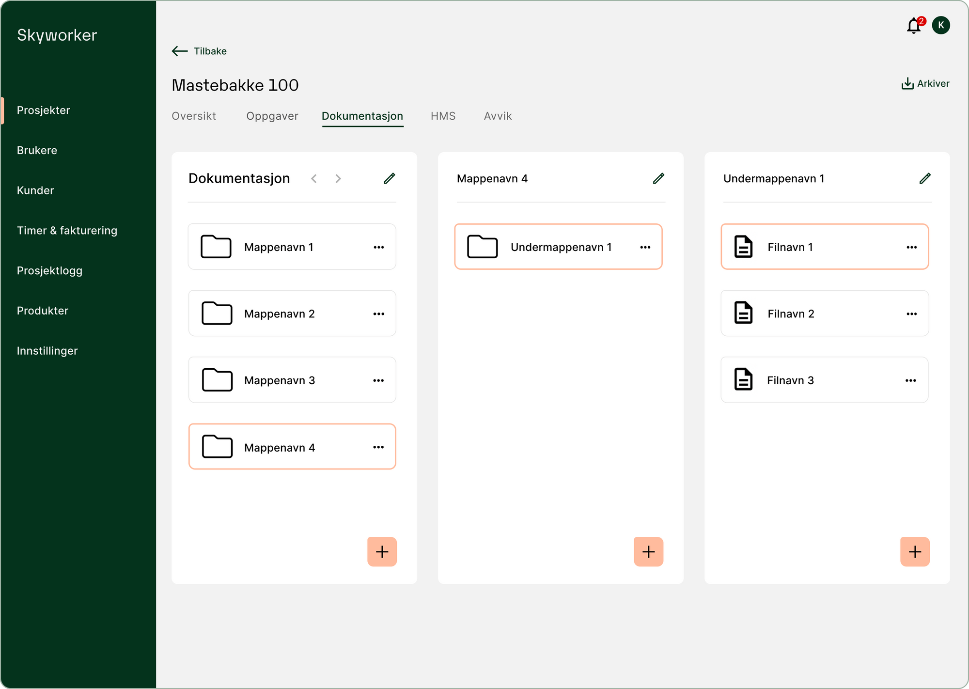Expand options for Undermappenavn 1 folder
969x689 pixels.
(x=645, y=247)
